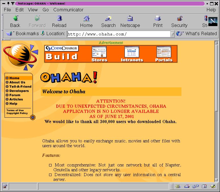This screenshot has width=220, height=192.
Task: Click the Netscape N logo
Action: point(213,21)
